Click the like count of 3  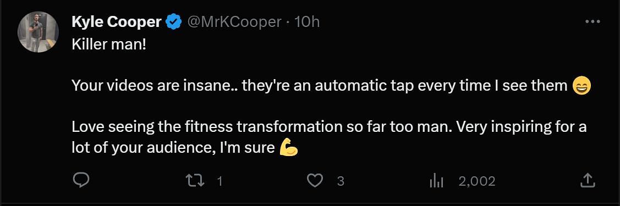pyautogui.click(x=341, y=181)
